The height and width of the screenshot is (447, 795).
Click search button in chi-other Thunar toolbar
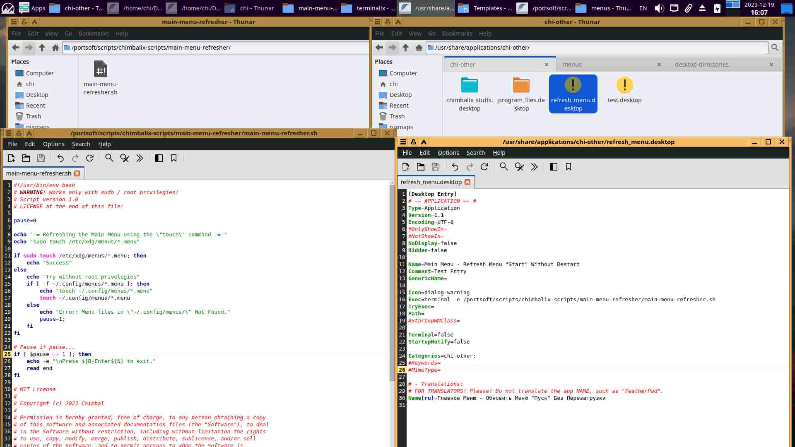point(775,48)
